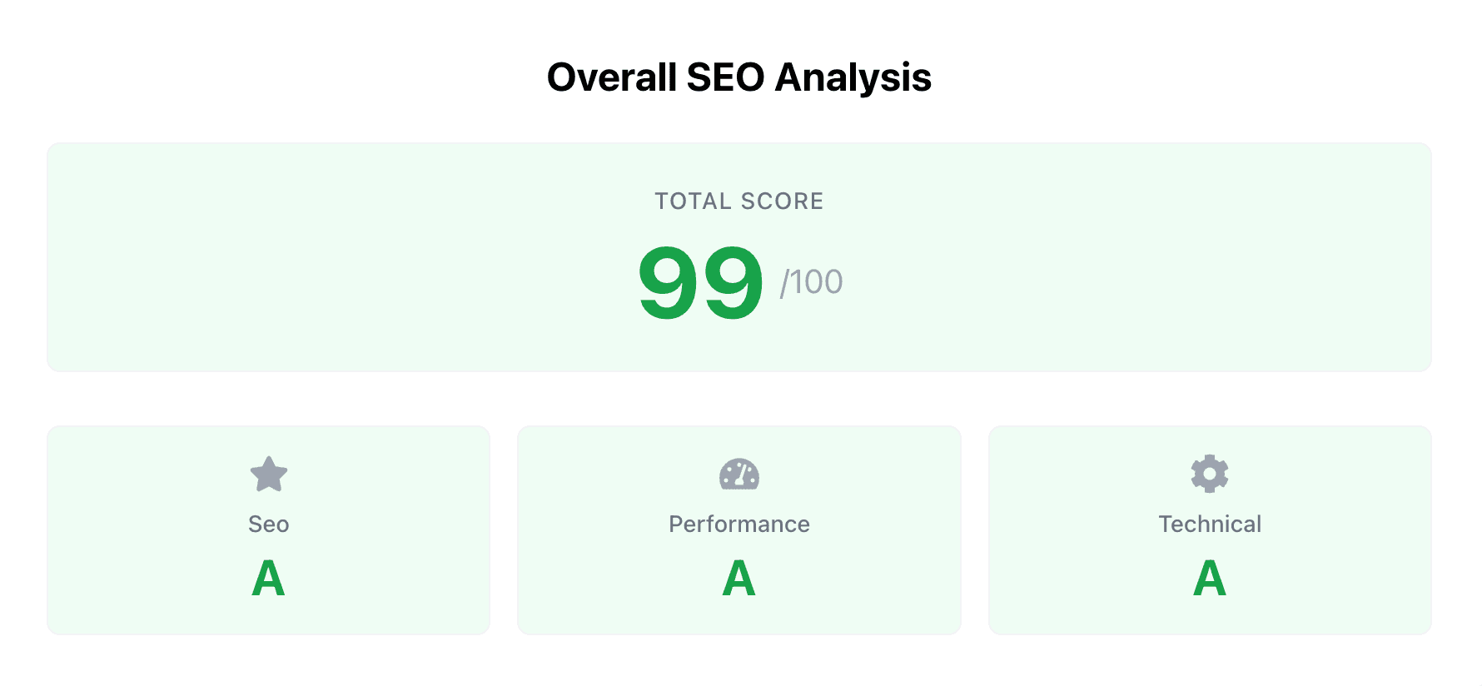Viewport: 1482px width, 686px height.
Task: Select the TOTAL SCORE label
Action: point(739,201)
